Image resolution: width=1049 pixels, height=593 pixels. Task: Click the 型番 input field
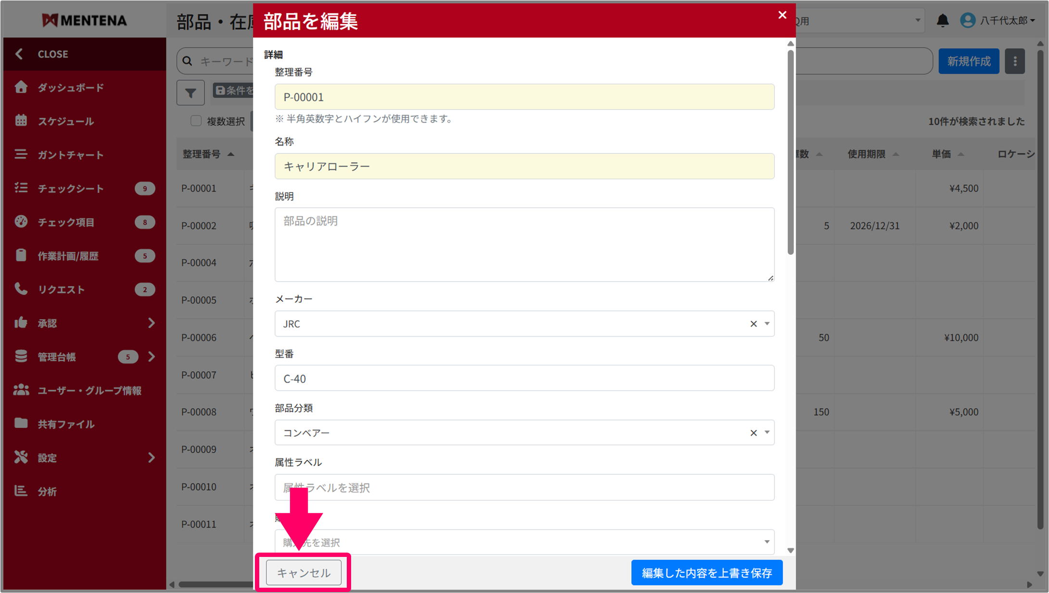point(524,378)
